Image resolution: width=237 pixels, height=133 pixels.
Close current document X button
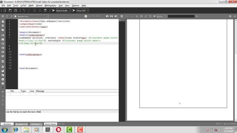pyautogui.click(x=86, y=16)
